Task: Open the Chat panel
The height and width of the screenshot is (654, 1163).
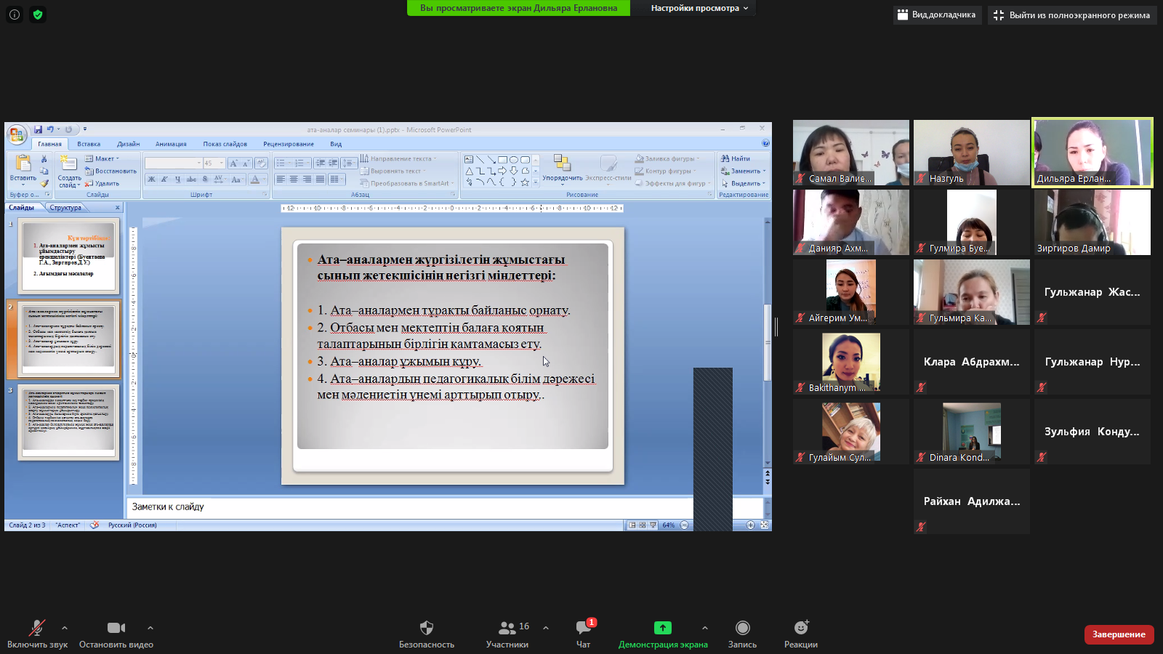Action: (584, 628)
